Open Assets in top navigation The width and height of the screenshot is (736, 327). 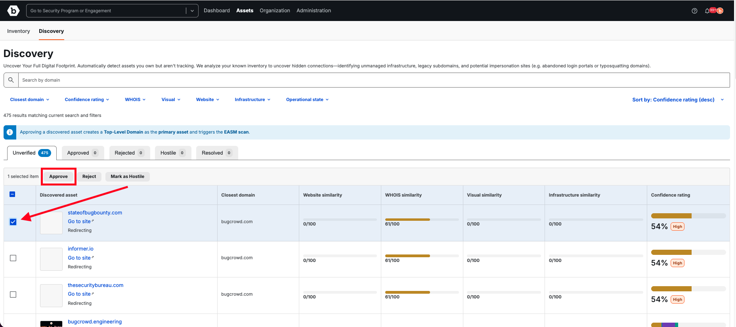[245, 11]
